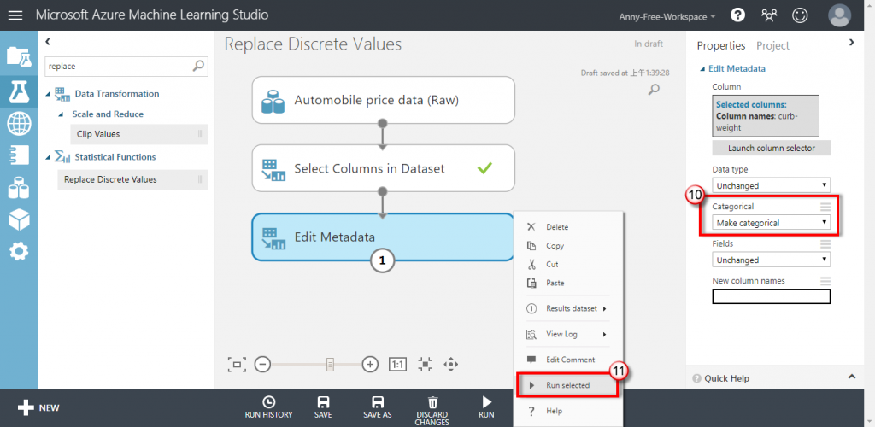Select the Automobile price data (Raw) node
This screenshot has height=427, width=875.
coord(383,100)
